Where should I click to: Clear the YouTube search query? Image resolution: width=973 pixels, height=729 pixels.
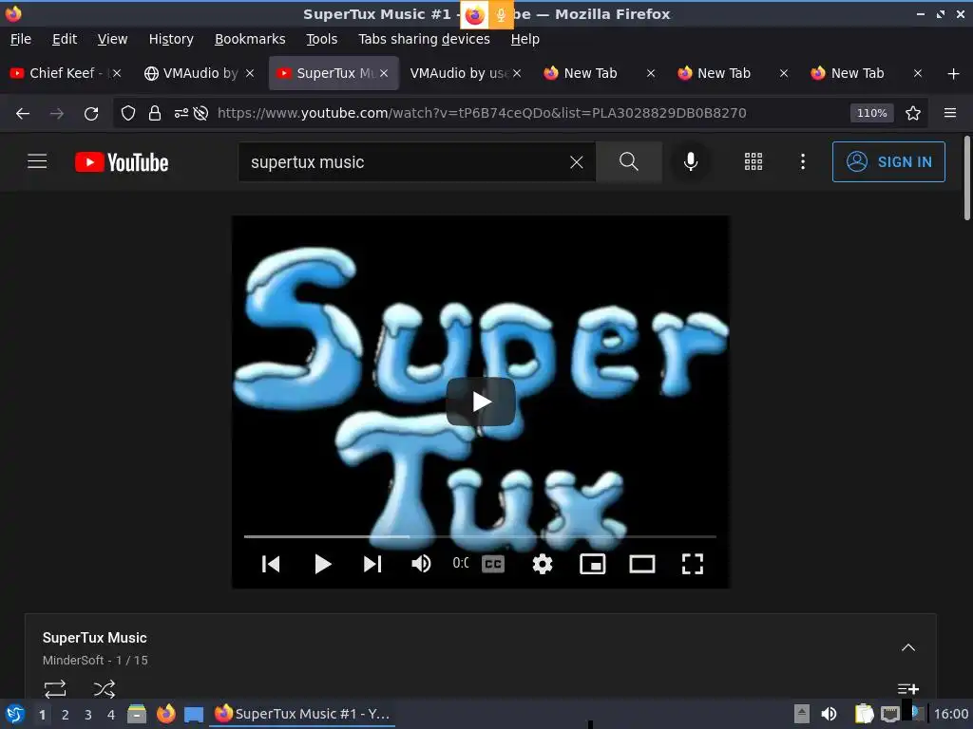pos(577,162)
